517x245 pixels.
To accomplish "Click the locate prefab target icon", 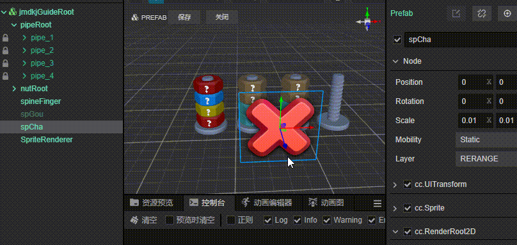I will click(507, 13).
